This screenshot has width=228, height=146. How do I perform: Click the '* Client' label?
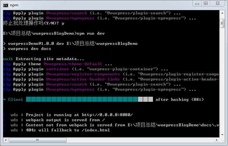[13, 100]
